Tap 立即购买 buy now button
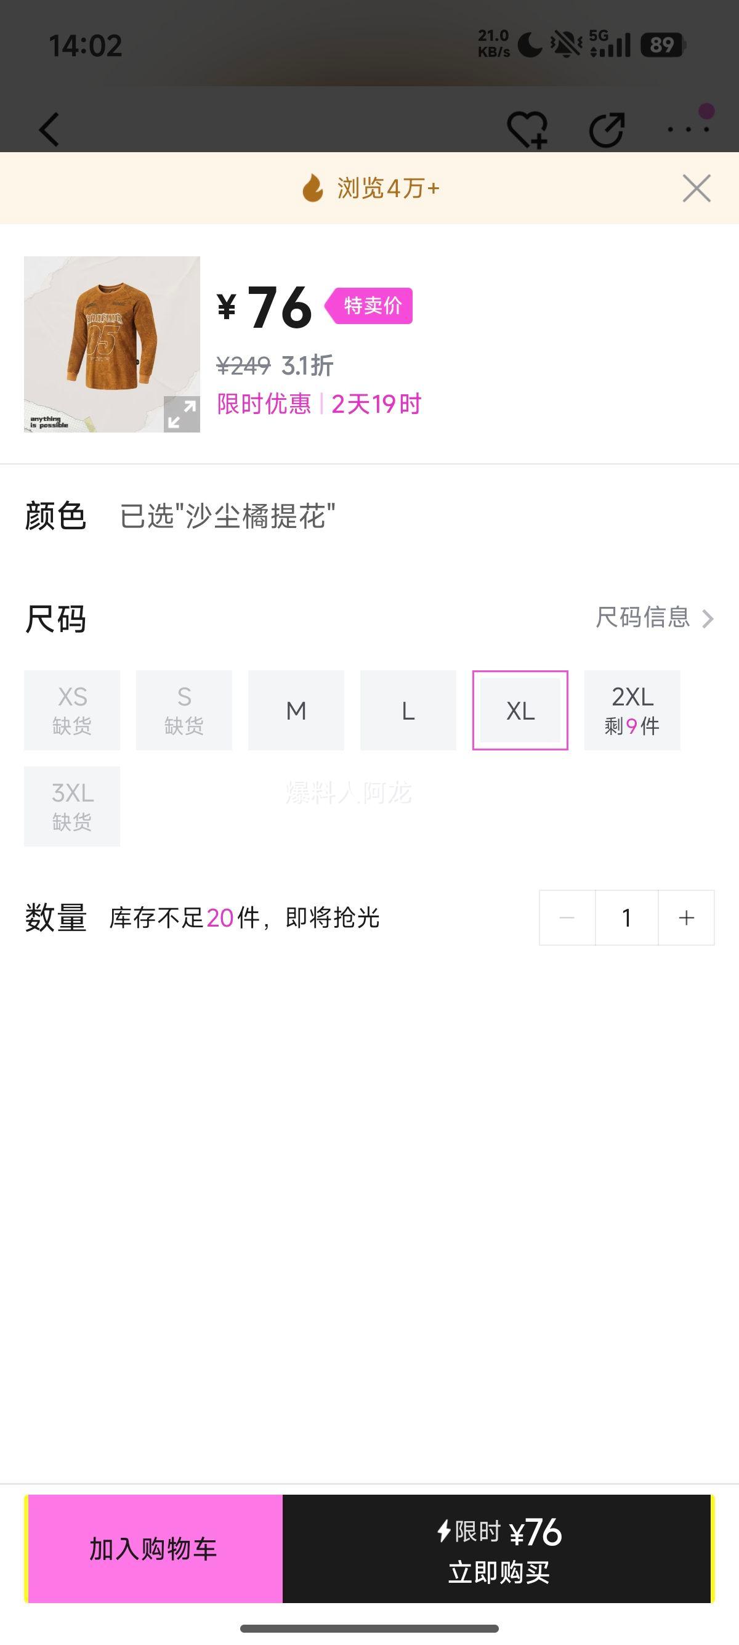739x1645 pixels. click(x=498, y=1548)
